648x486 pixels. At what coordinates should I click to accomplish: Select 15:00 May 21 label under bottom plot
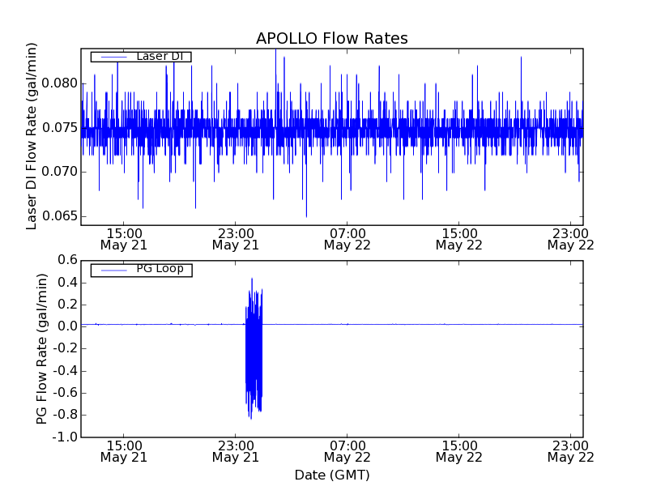pos(123,451)
